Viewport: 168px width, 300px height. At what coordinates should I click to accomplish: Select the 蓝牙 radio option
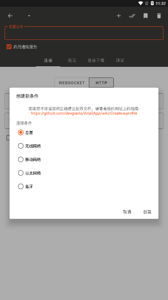pos(25,186)
